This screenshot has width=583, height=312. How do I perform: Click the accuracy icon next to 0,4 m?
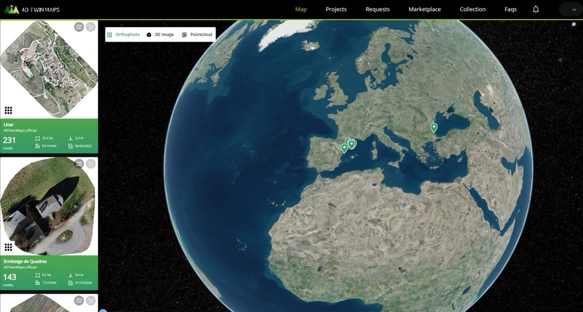pyautogui.click(x=70, y=275)
